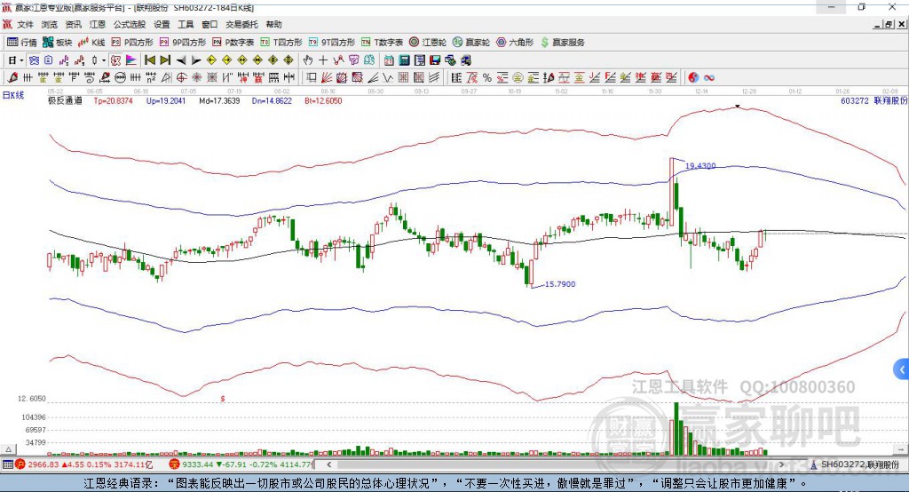This screenshot has height=492, width=909.
Task: Click the Bt=12.6050 indicator value
Action: click(323, 100)
